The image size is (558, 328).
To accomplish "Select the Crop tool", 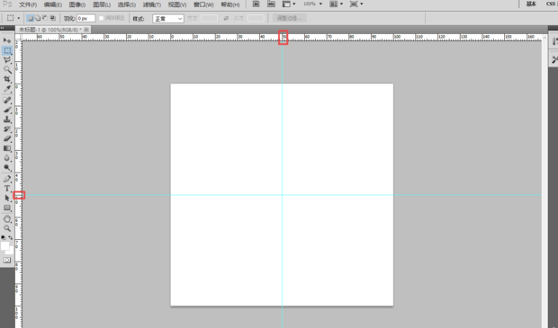I will click(x=7, y=79).
